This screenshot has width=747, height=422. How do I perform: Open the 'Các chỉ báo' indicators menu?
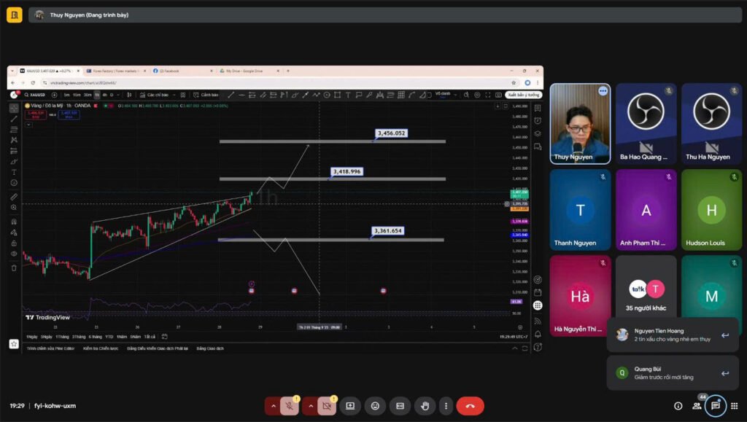(158, 95)
